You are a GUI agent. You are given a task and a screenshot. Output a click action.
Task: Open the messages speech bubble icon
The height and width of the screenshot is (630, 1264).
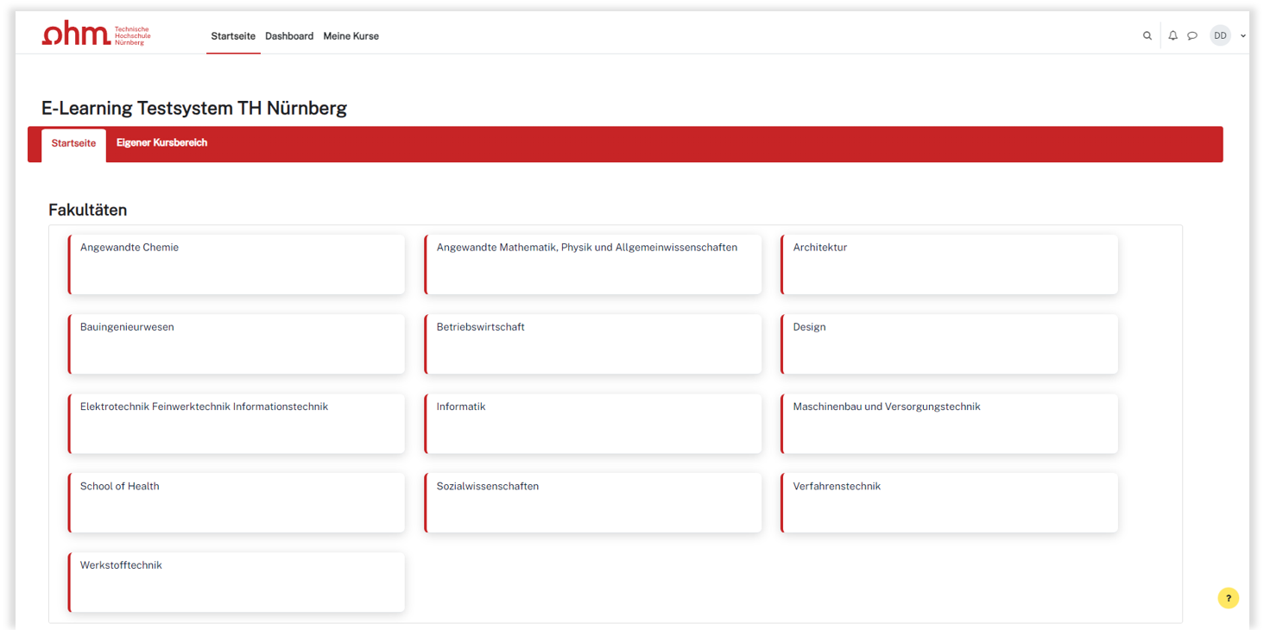(1192, 36)
